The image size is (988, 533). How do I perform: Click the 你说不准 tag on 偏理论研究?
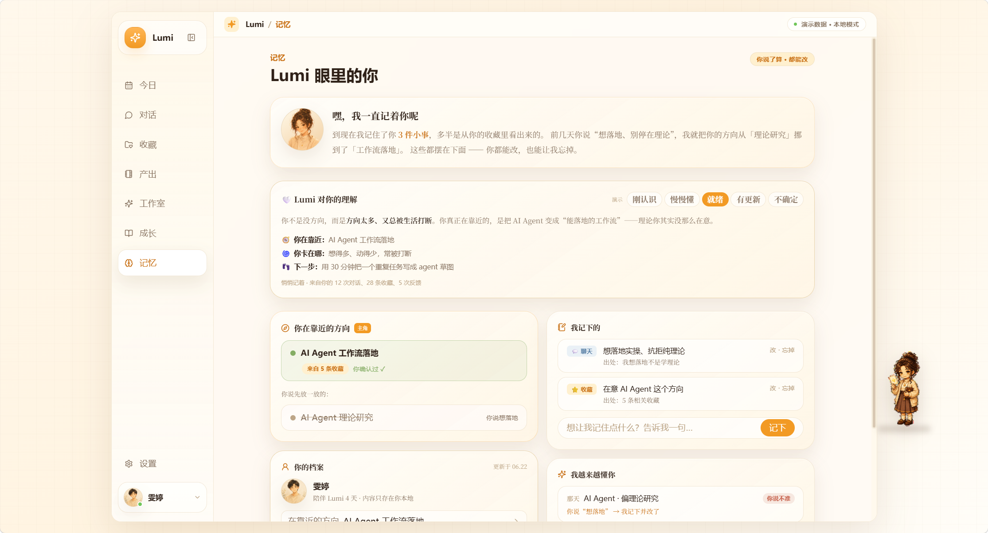point(778,498)
